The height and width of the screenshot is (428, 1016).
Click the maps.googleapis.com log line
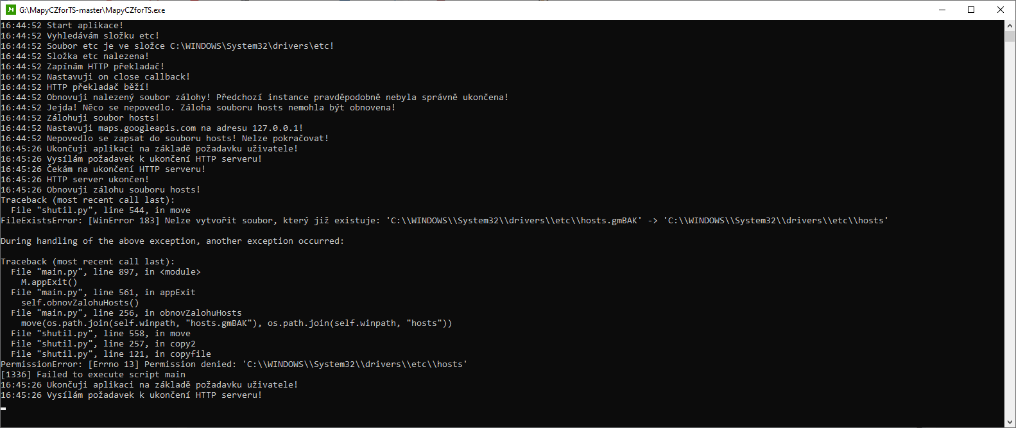tap(152, 128)
